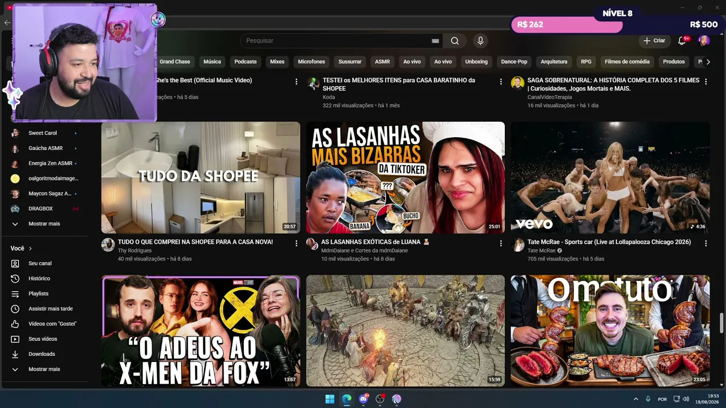726x408 pixels.
Task: Open the on-screen keyboard in search box
Action: pos(435,41)
